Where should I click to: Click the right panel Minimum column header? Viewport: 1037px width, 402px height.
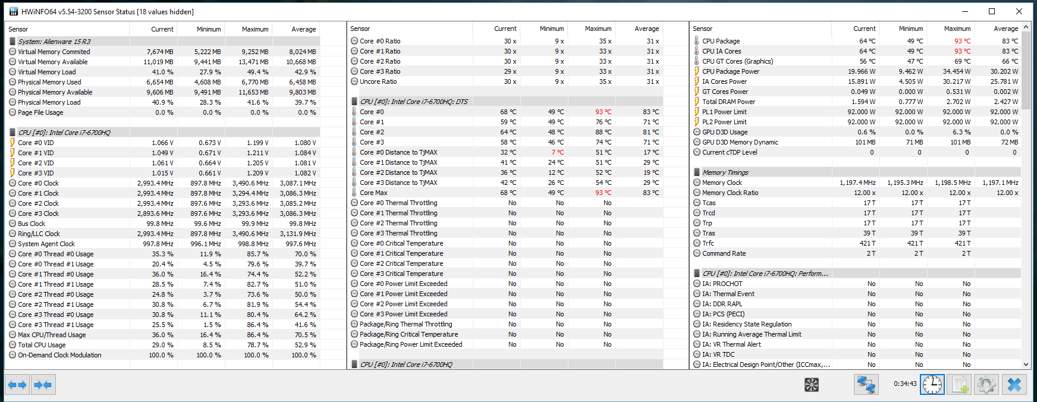pos(903,29)
